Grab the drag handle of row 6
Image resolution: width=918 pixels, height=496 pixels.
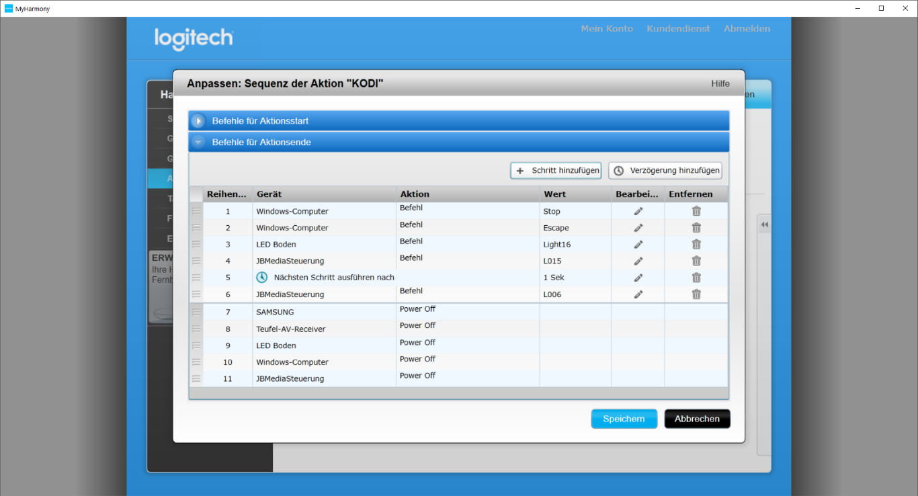pos(196,294)
